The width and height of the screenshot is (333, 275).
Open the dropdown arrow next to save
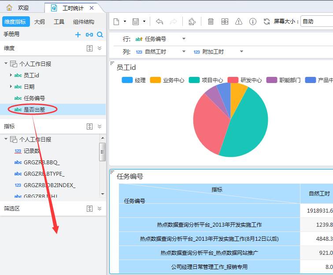[x=144, y=21]
